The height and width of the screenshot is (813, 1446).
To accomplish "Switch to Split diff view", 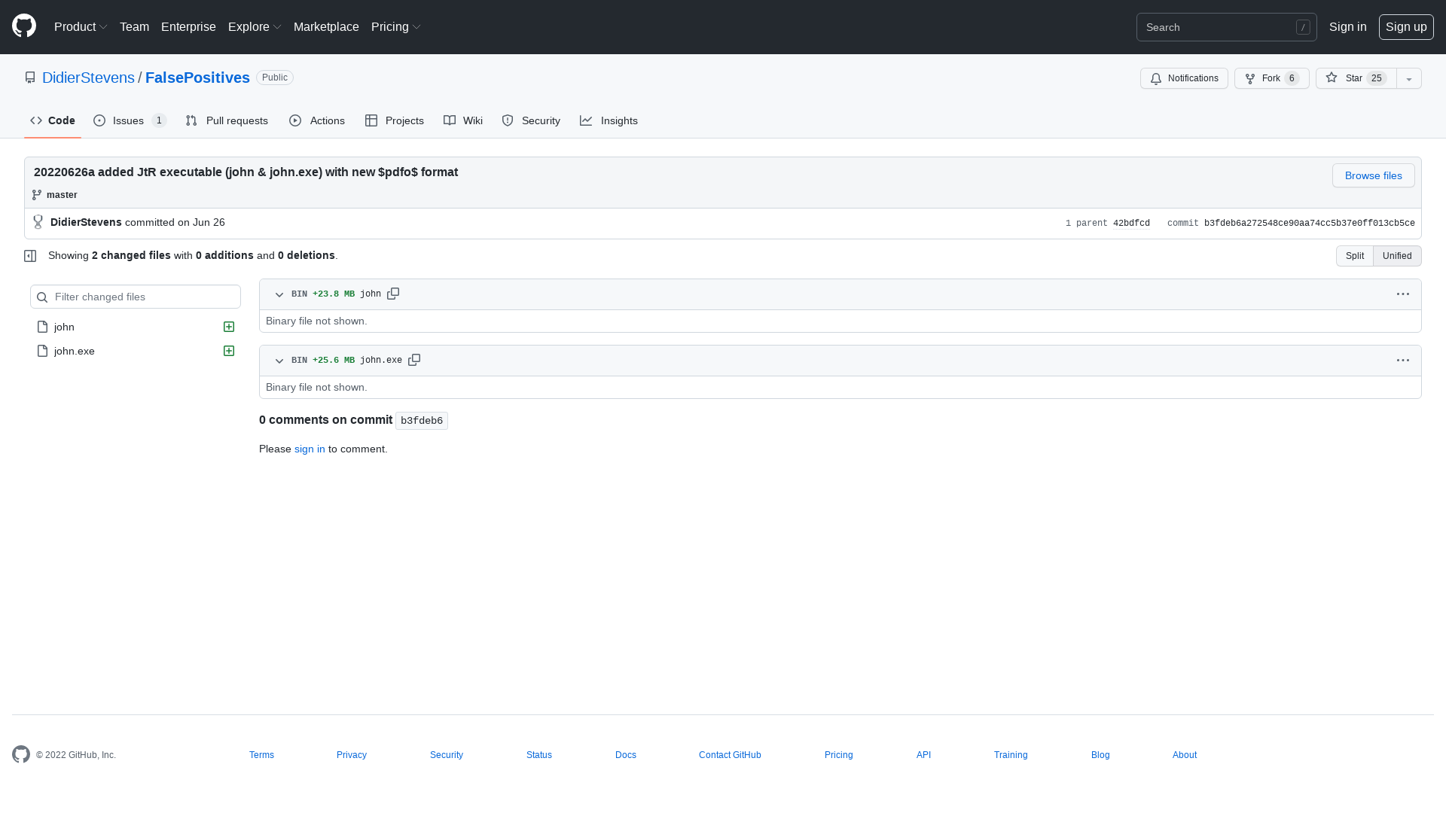I will 1354,256.
